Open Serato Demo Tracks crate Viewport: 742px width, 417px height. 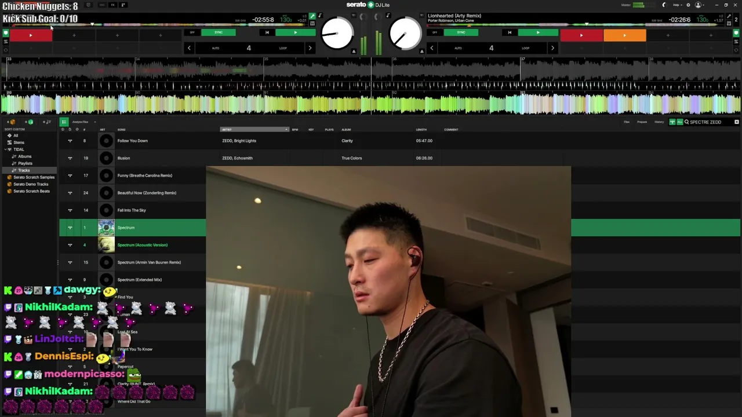click(31, 184)
